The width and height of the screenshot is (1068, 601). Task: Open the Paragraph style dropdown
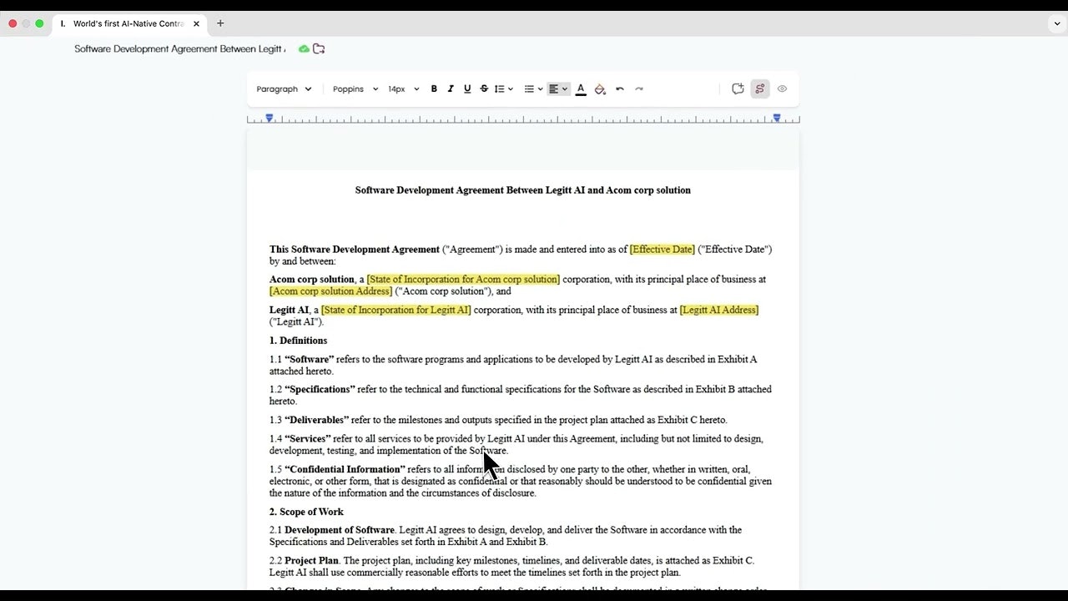click(x=284, y=88)
